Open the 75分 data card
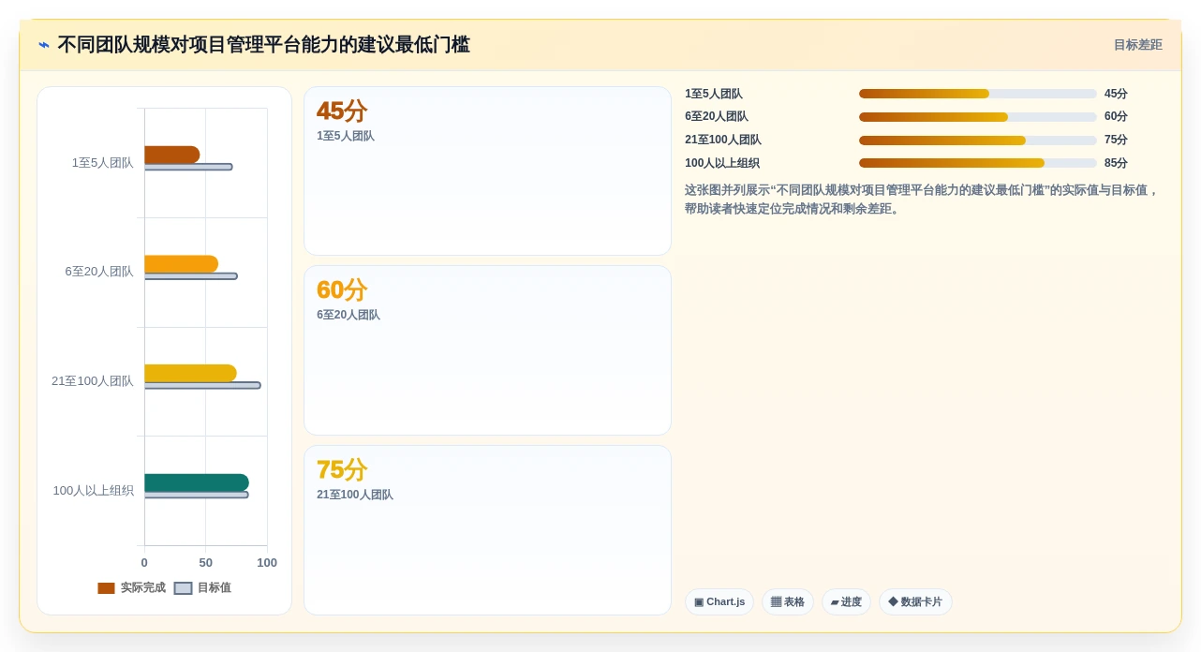This screenshot has width=1201, height=652. click(x=487, y=530)
